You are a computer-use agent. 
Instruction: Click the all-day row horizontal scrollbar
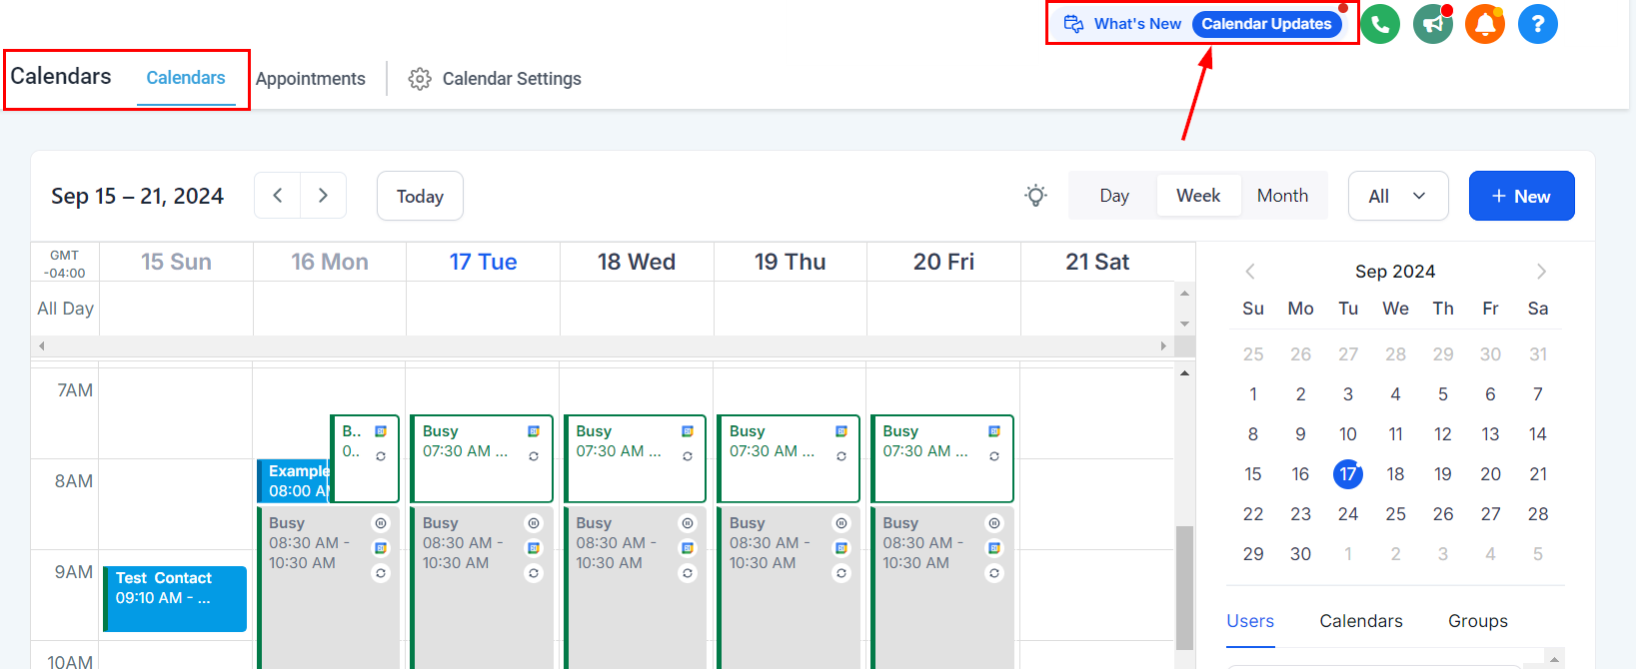click(602, 345)
